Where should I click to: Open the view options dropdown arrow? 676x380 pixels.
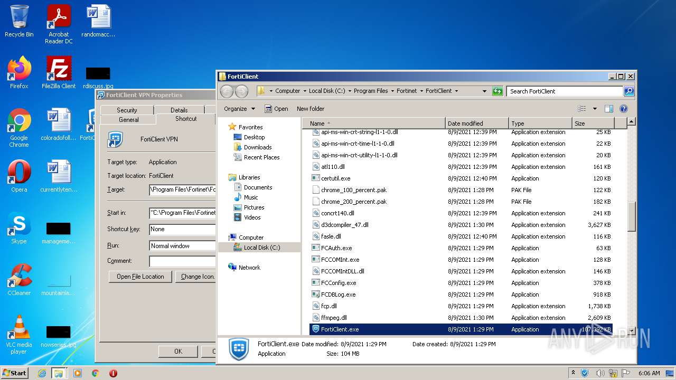click(x=595, y=109)
